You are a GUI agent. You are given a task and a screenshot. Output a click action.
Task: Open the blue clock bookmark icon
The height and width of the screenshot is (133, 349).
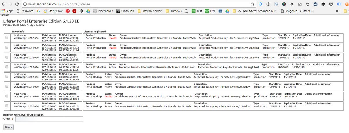(220, 11)
